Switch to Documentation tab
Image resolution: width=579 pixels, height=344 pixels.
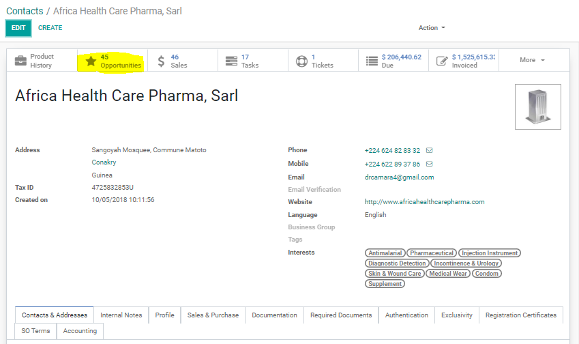274,315
